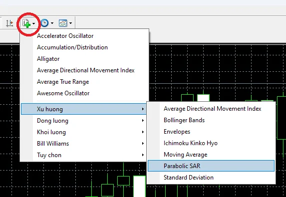Image resolution: width=286 pixels, height=197 pixels.
Task: Click Parabolic SAR
Action: pyautogui.click(x=211, y=166)
